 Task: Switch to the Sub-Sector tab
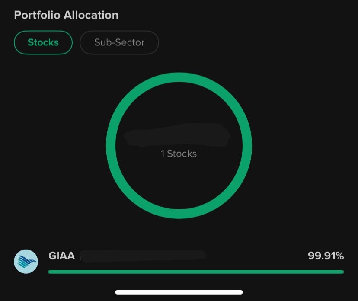point(119,42)
